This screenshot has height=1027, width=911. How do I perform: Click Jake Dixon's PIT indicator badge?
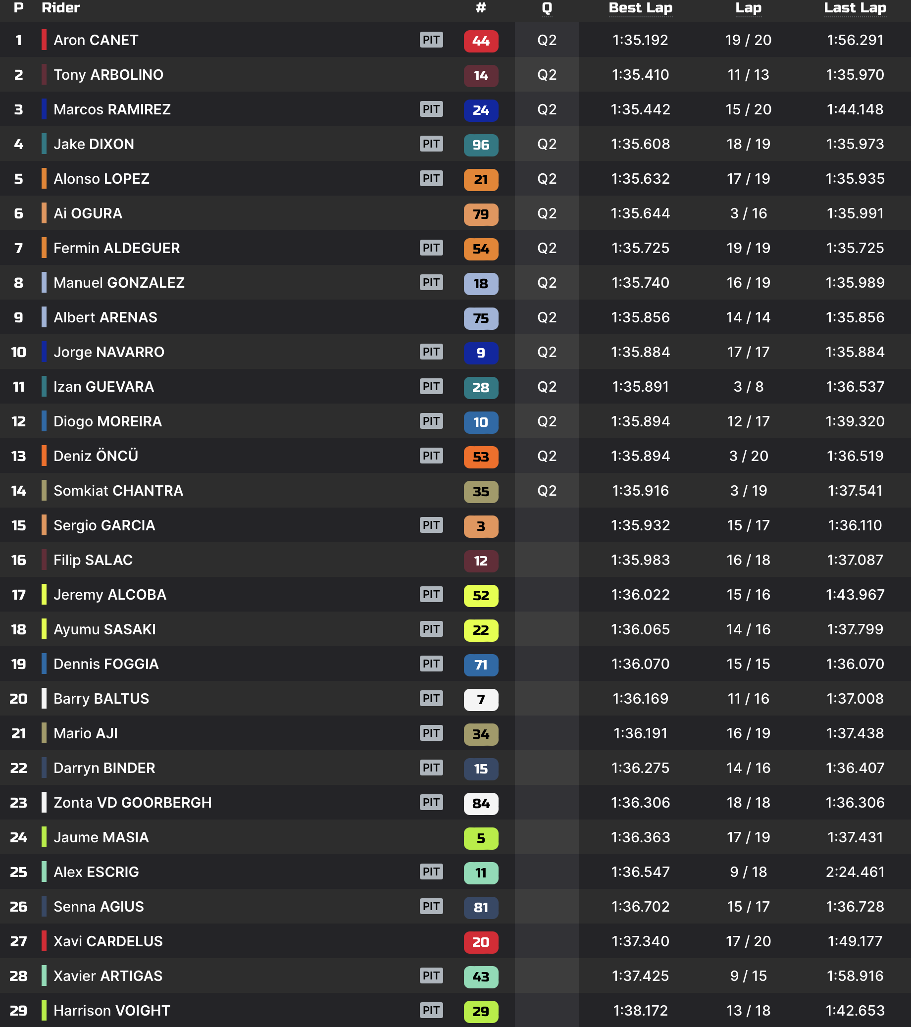pyautogui.click(x=431, y=144)
